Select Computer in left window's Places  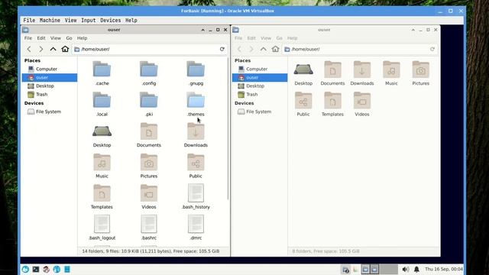click(x=49, y=69)
